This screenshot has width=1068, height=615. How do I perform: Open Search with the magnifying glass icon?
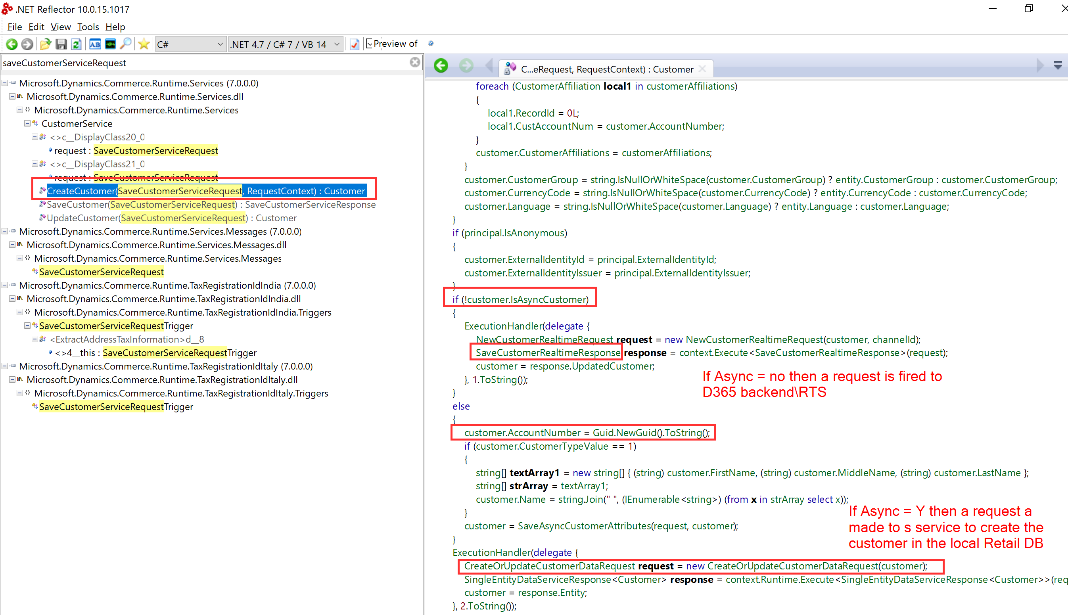click(126, 44)
